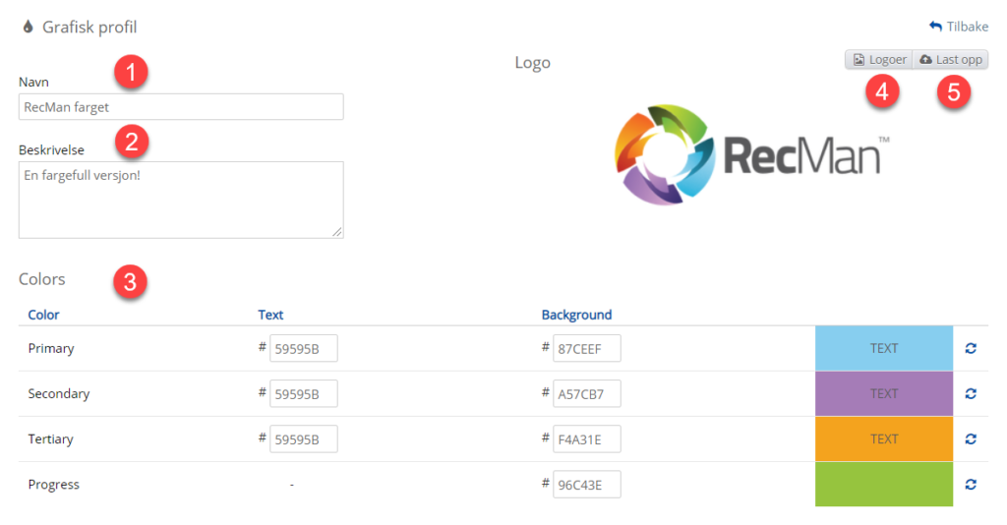The height and width of the screenshot is (525, 1007).
Task: Click the Progress row refresh icon
Action: (971, 484)
